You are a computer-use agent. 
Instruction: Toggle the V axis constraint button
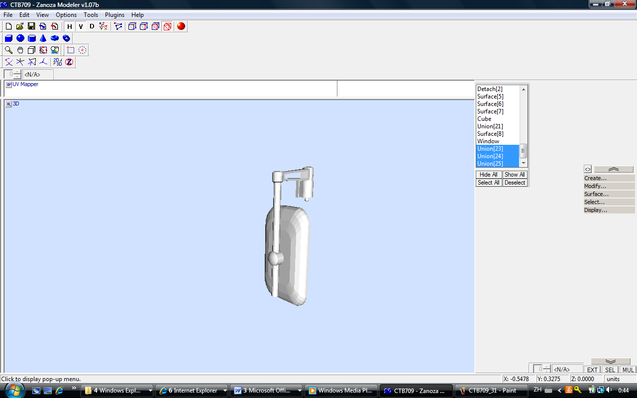coord(81,26)
